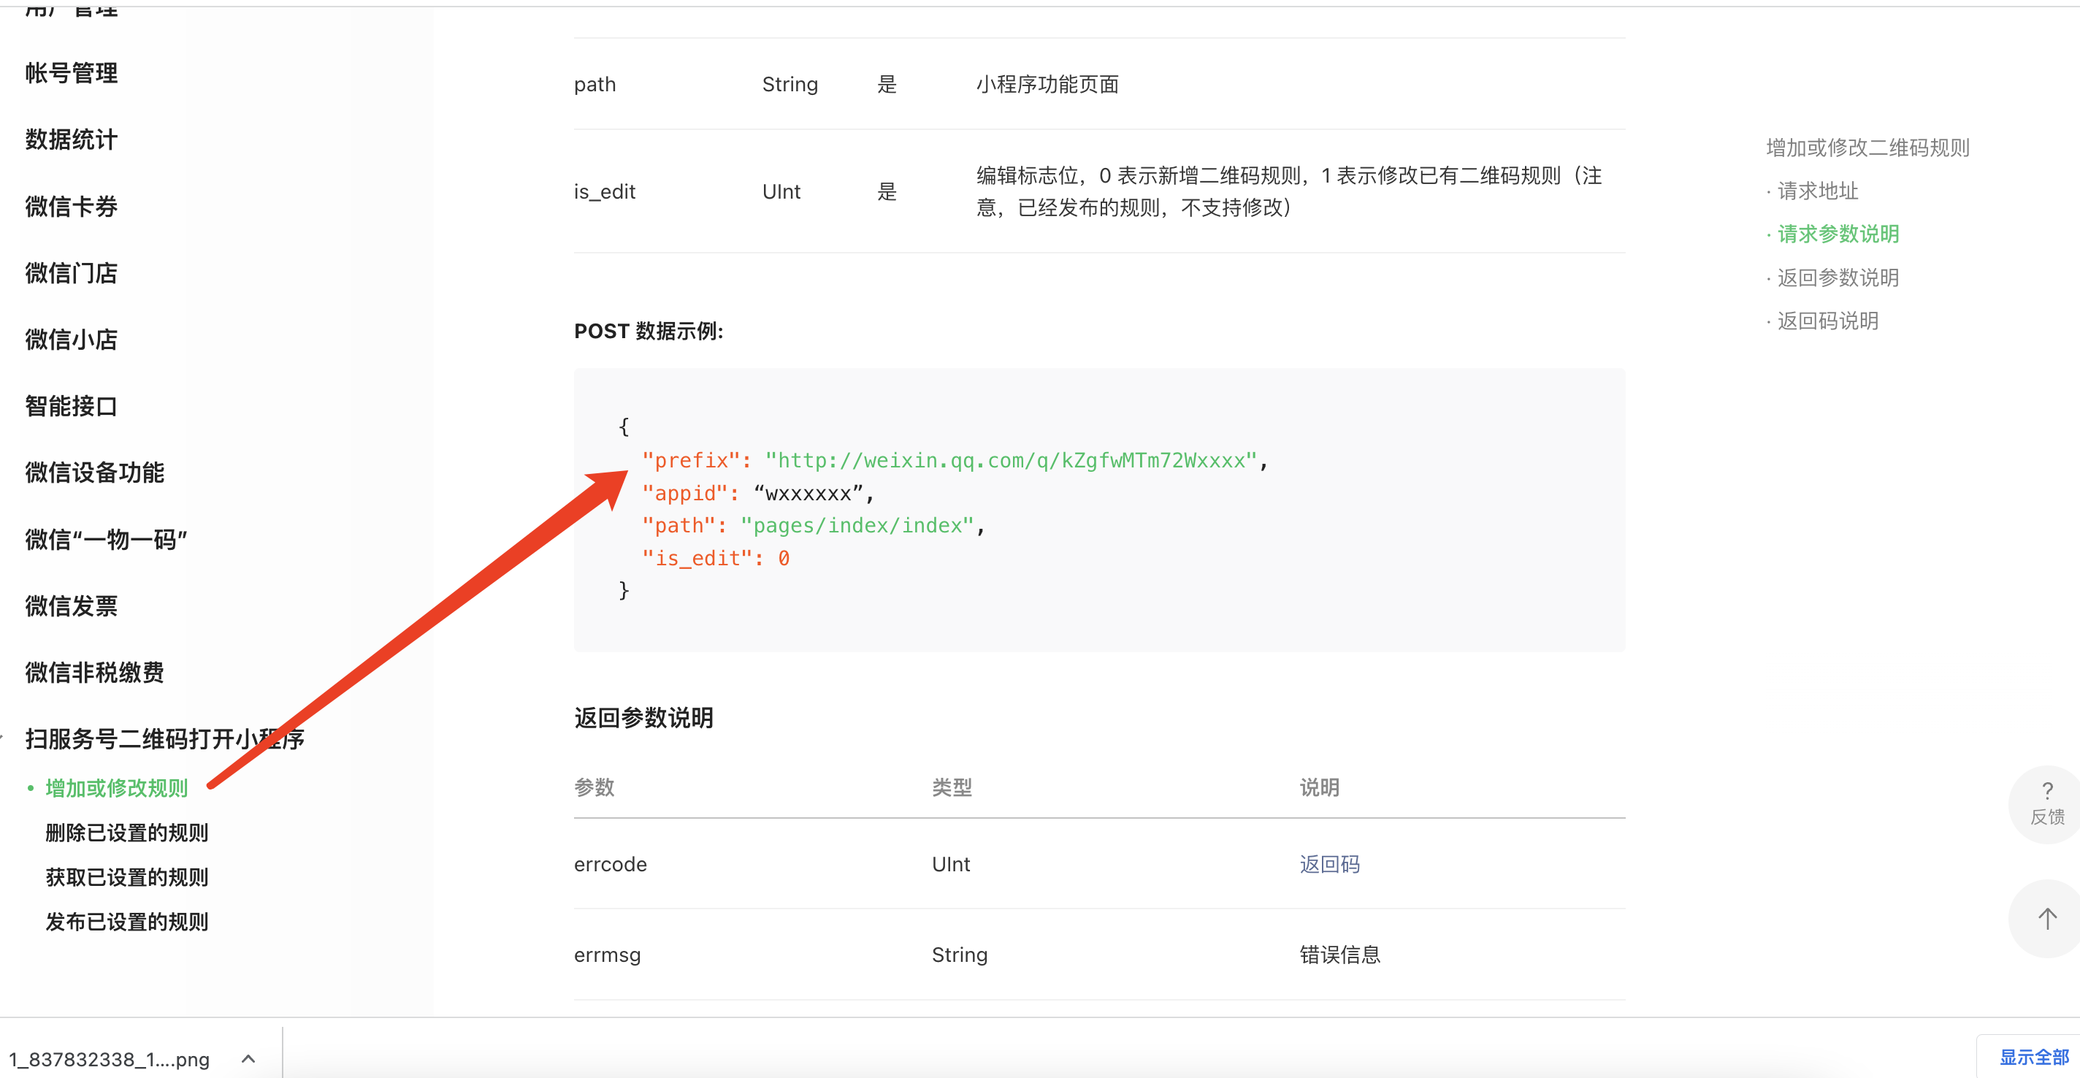Screen dimensions: 2080x1078
Task: Open the 返回码 link in errcode row
Action: click(1329, 864)
